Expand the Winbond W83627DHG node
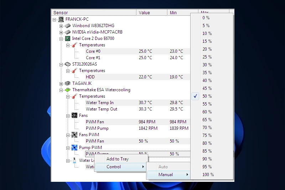The image size is (285, 190). tap(61, 26)
